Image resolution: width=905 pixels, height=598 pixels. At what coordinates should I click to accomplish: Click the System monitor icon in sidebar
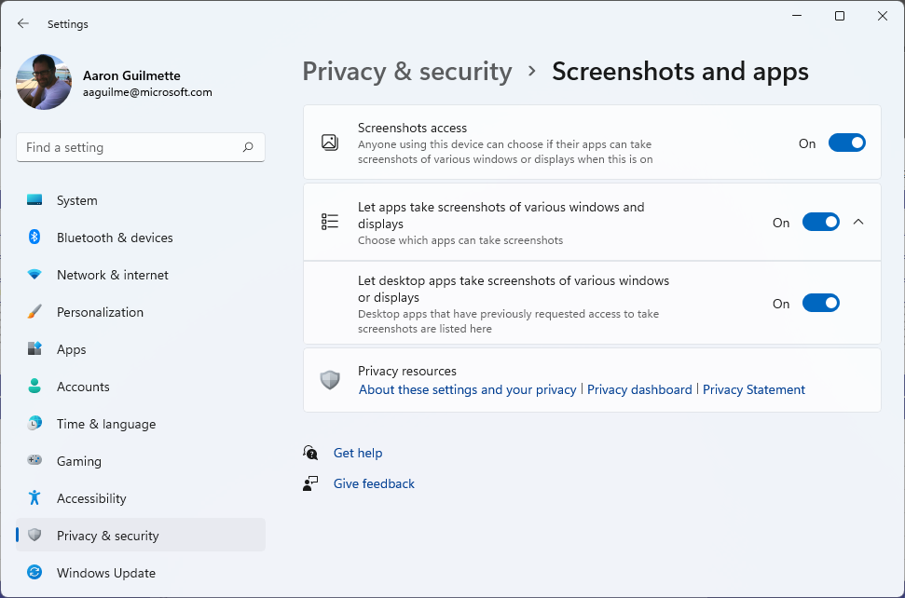tap(34, 200)
